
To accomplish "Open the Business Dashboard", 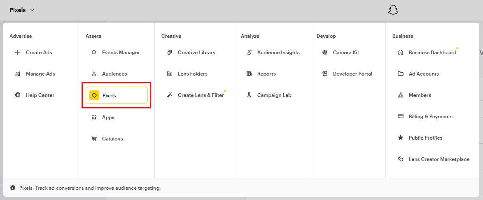I will (x=432, y=53).
